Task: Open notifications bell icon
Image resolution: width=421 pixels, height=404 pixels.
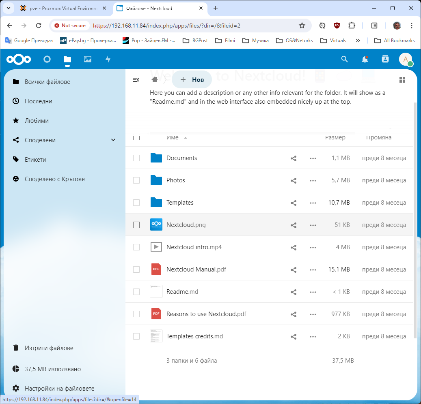Action: point(365,59)
